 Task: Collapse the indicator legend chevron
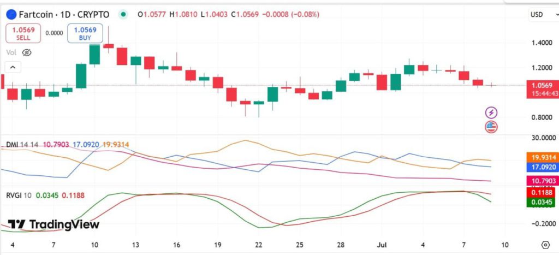pos(13,67)
